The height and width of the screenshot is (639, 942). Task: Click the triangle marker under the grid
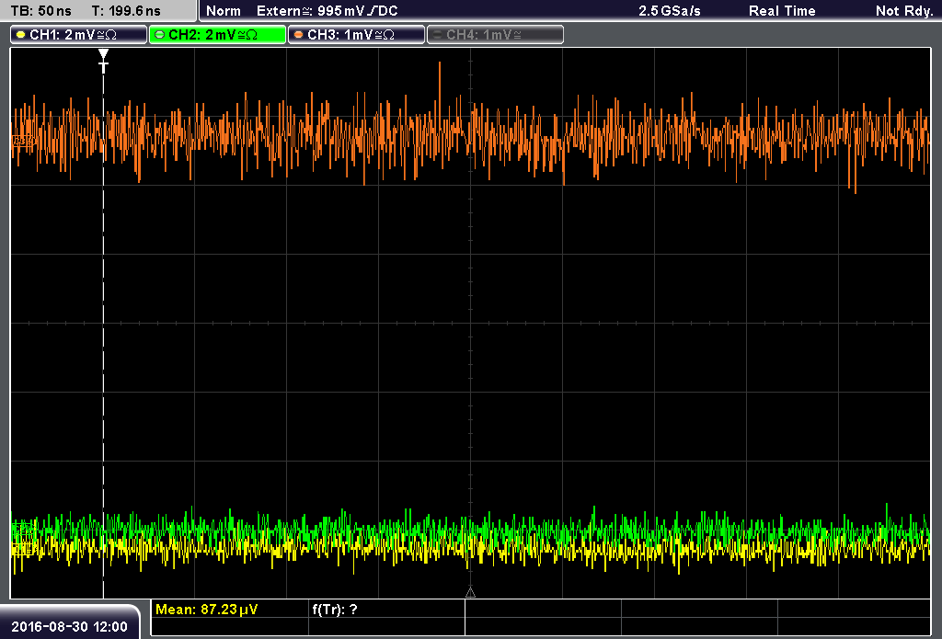[x=470, y=593]
